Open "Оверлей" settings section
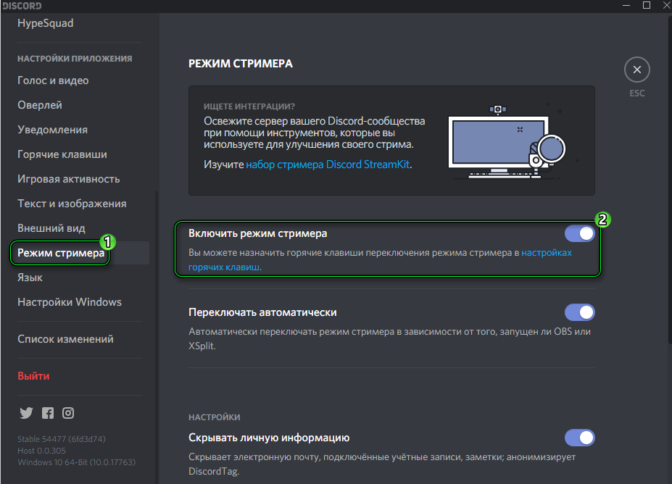The height and width of the screenshot is (484, 672). pos(40,105)
